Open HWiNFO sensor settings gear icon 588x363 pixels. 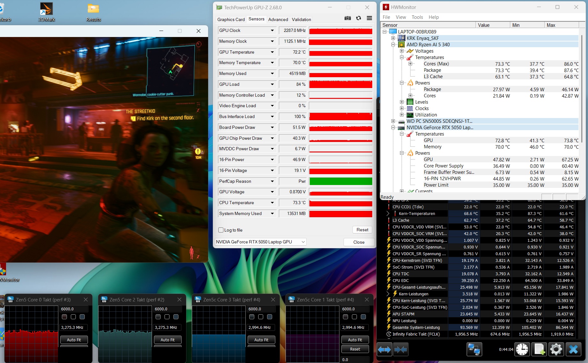[556, 350]
